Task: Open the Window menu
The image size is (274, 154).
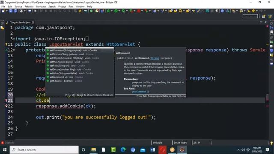Action: pos(80,6)
